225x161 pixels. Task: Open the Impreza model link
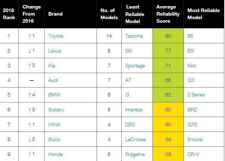(134, 110)
